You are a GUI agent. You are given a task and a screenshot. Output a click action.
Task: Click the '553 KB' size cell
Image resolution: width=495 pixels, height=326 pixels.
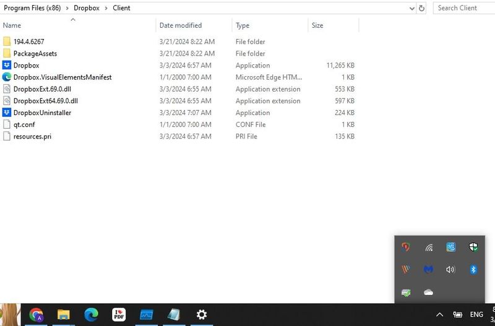point(345,89)
